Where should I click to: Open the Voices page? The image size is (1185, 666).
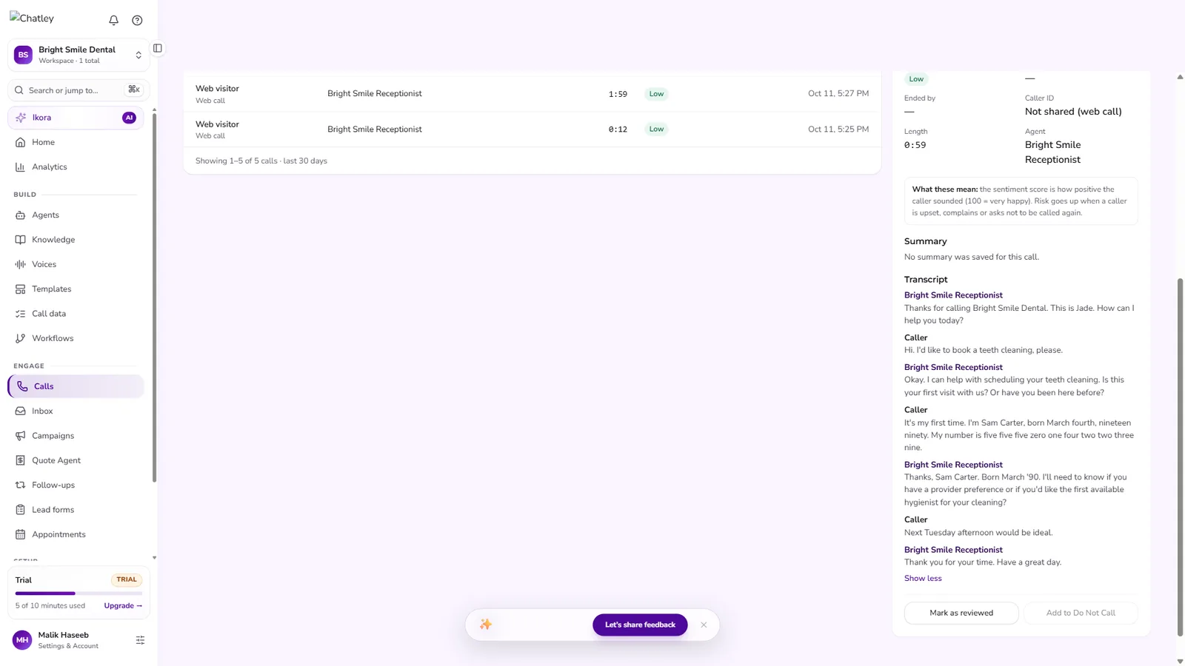(76, 264)
